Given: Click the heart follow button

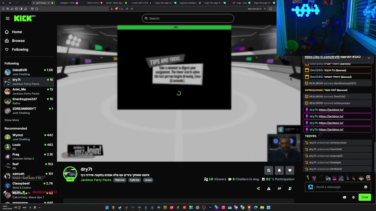Looking at the screenshot, I should tap(290, 170).
